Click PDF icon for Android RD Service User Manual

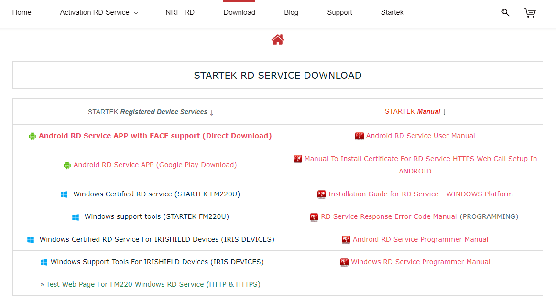(x=359, y=136)
